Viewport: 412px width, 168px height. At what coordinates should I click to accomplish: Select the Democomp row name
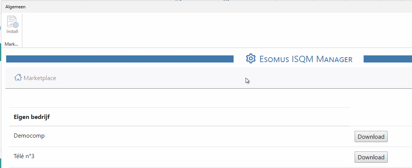click(x=29, y=136)
